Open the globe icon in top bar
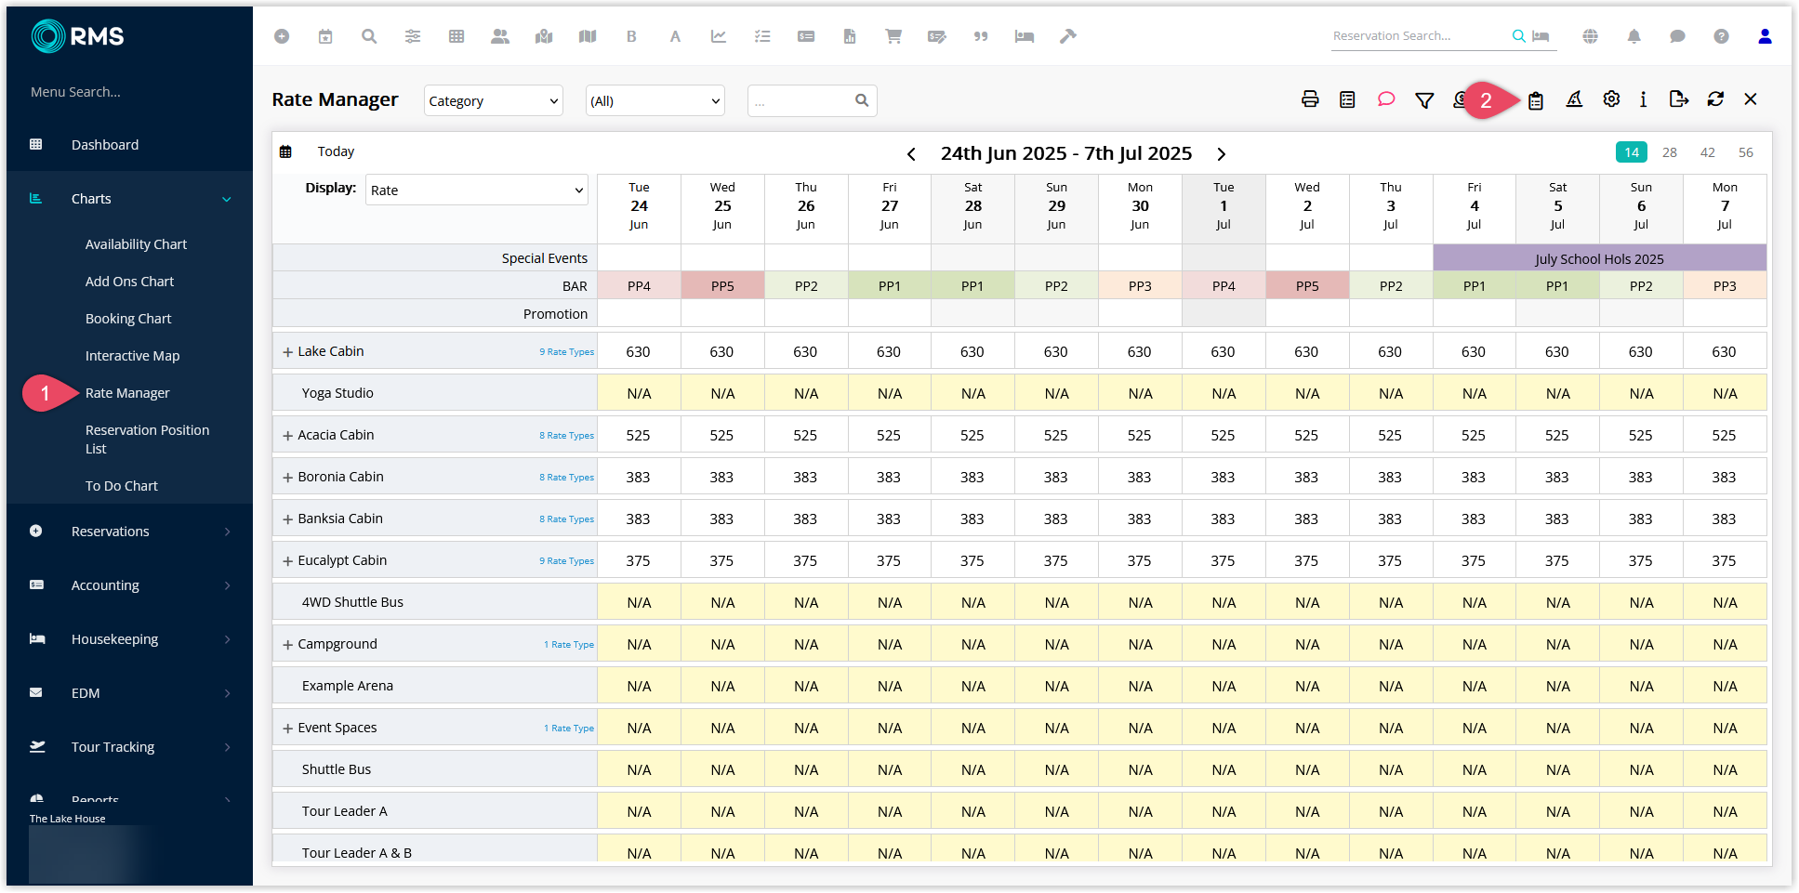Image resolution: width=1799 pixels, height=893 pixels. pyautogui.click(x=1591, y=36)
